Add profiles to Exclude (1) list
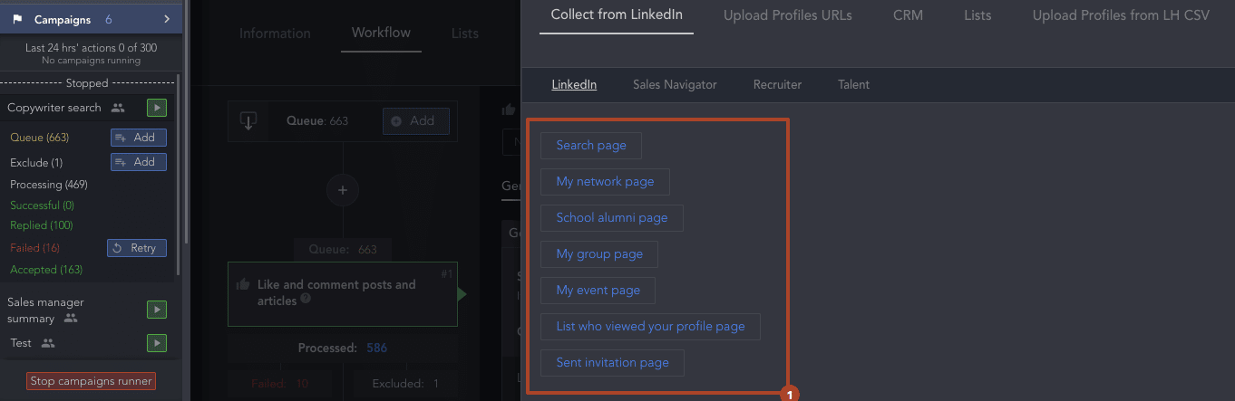1235x401 pixels. click(x=139, y=162)
